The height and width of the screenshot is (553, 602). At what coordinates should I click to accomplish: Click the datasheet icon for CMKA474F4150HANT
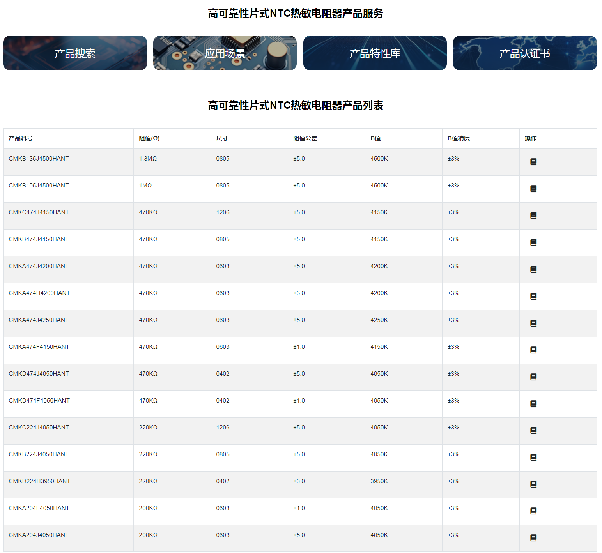pos(534,350)
